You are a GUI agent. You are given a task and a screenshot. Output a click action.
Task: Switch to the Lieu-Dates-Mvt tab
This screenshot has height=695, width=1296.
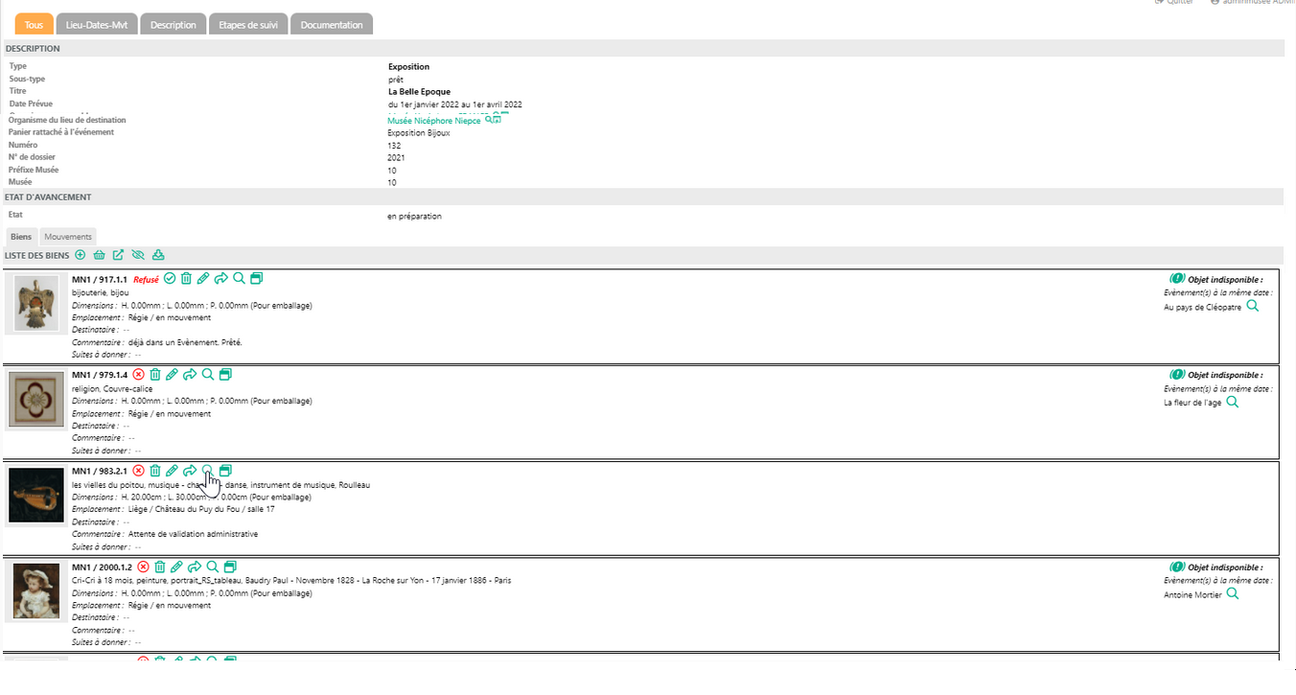(96, 25)
